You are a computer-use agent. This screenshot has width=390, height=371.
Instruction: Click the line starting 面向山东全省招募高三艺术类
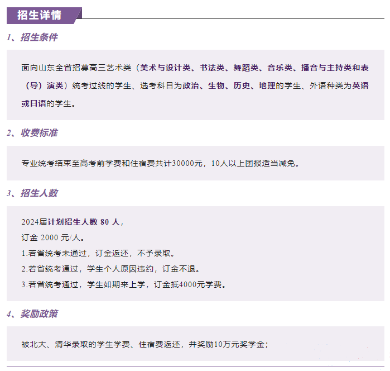point(195,68)
